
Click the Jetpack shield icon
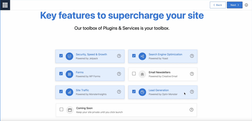click(69, 56)
